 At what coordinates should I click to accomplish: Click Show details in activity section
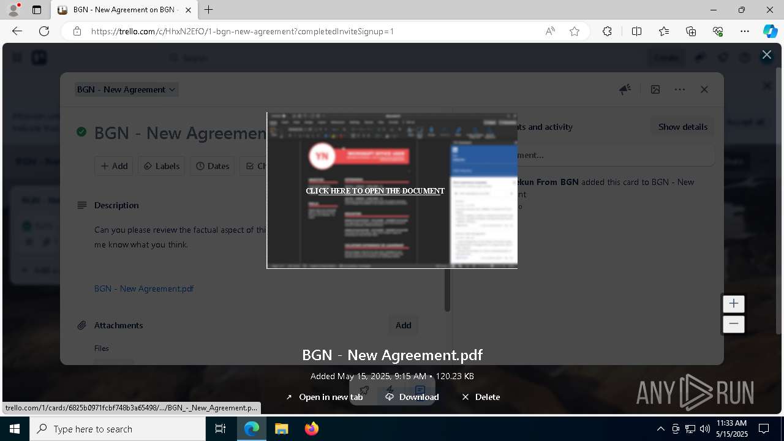682,127
